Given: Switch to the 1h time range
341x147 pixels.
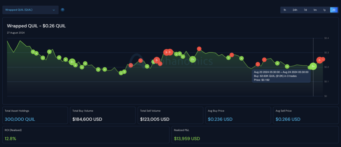Looking at the screenshot, I should coord(285,10).
